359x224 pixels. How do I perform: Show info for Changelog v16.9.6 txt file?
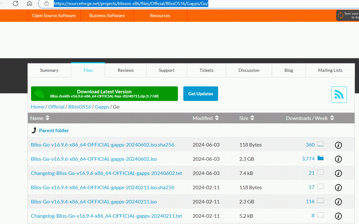[338, 174]
